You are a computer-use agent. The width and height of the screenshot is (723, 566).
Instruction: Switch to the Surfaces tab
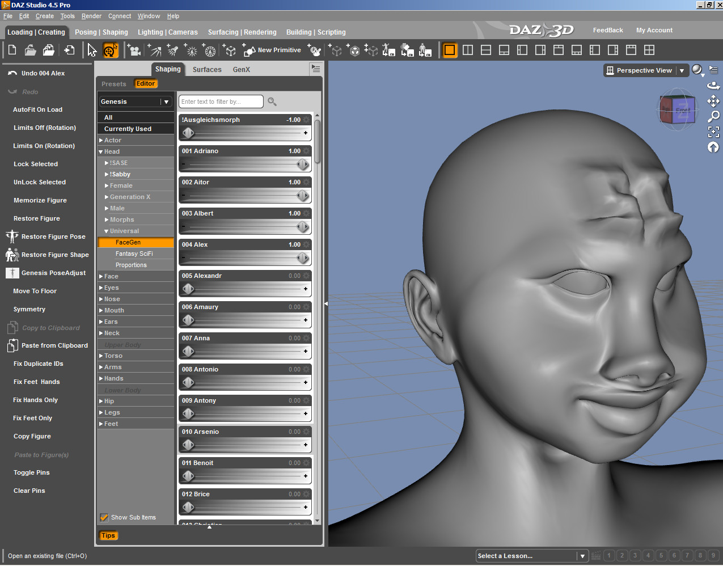tap(207, 70)
